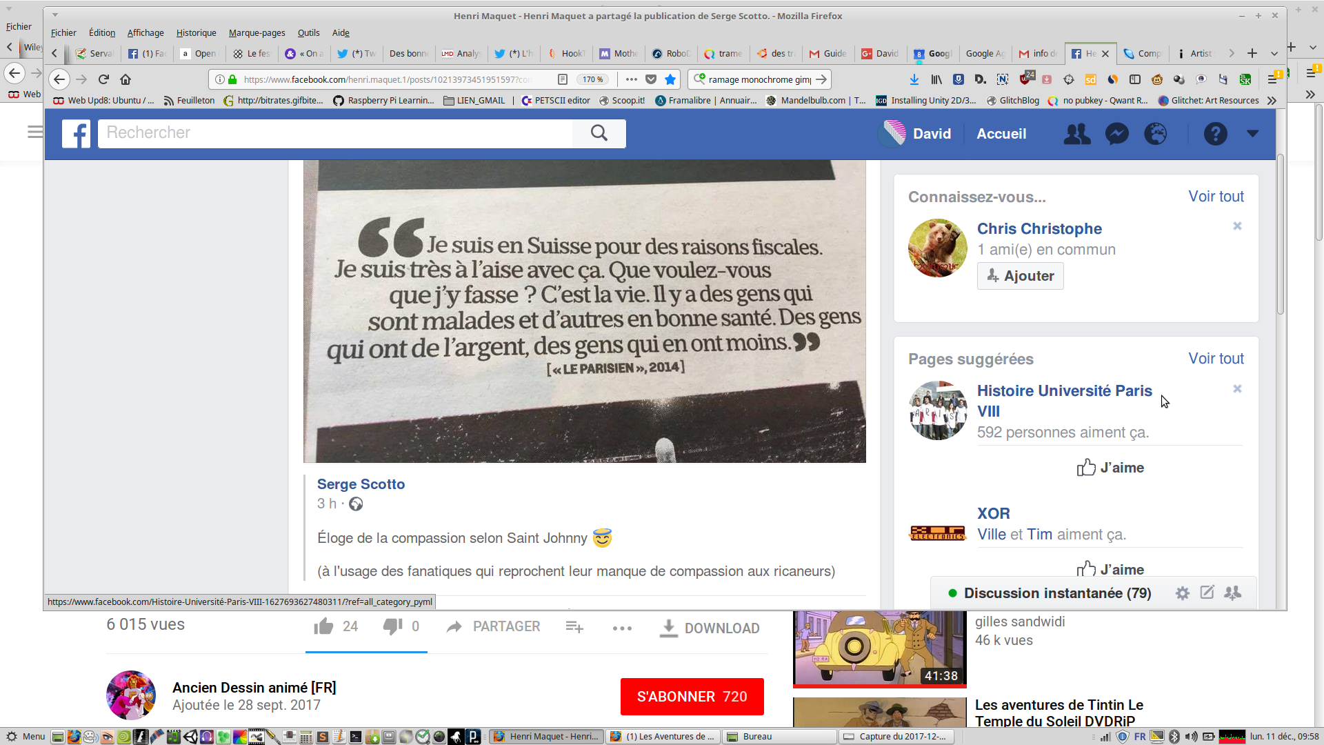Open the list all tabs dropdown

pyautogui.click(x=1274, y=53)
